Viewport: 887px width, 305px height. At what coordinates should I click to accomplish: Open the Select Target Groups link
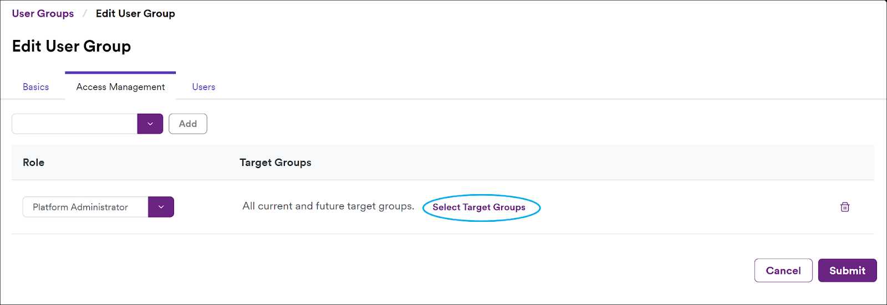pos(479,207)
